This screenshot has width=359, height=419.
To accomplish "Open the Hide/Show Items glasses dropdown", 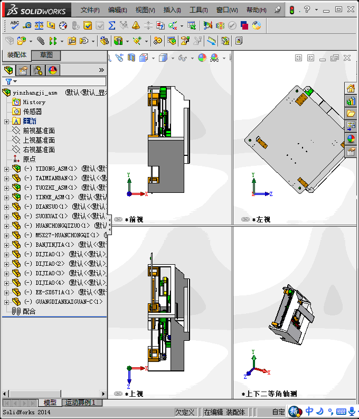I will point(192,58).
